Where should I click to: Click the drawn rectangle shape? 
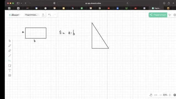point(36,33)
